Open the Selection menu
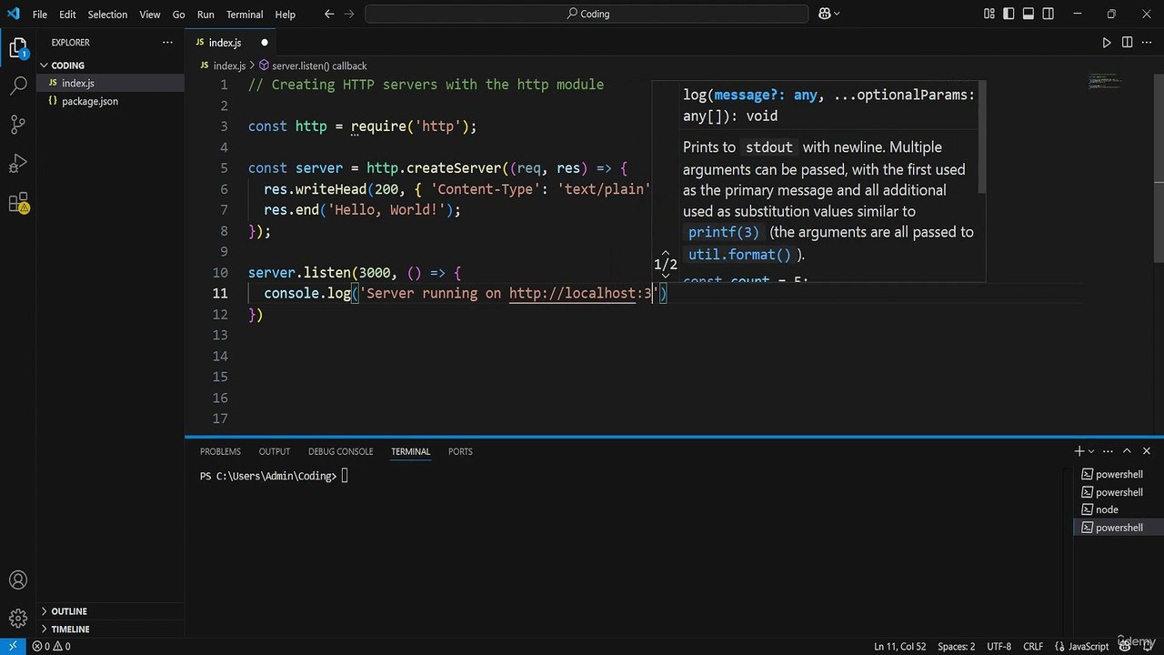This screenshot has height=655, width=1164. 107,15
